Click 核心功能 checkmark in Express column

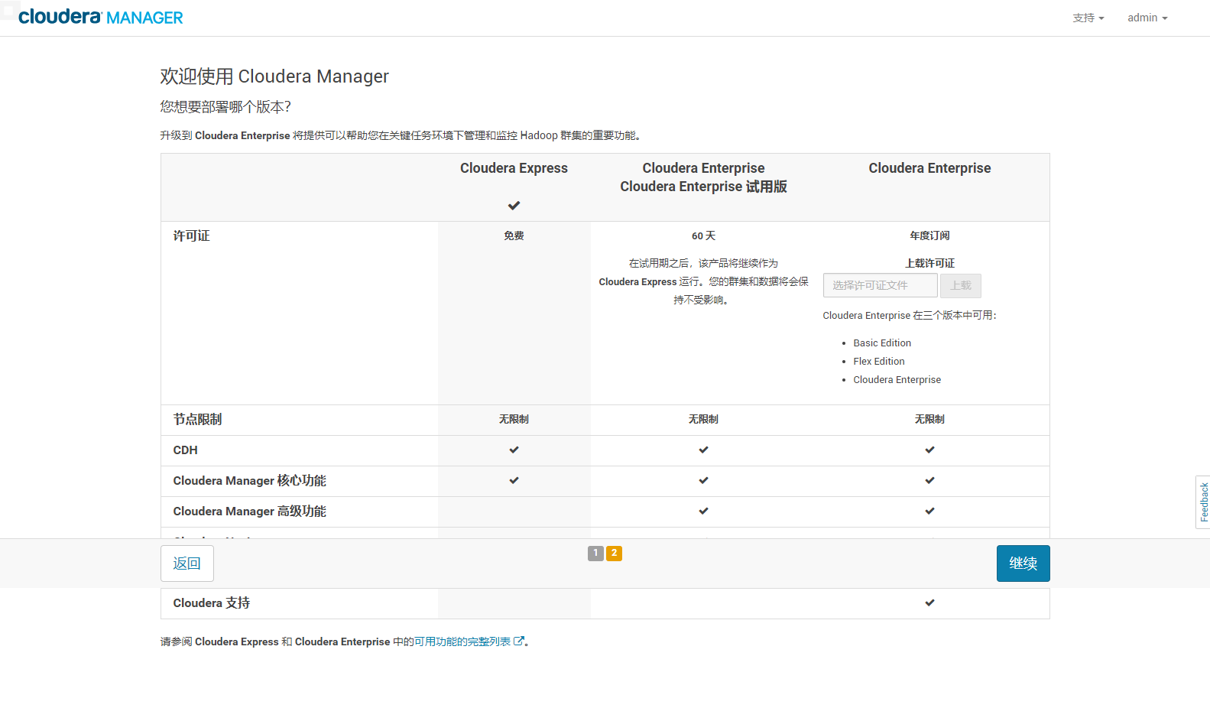(x=514, y=480)
